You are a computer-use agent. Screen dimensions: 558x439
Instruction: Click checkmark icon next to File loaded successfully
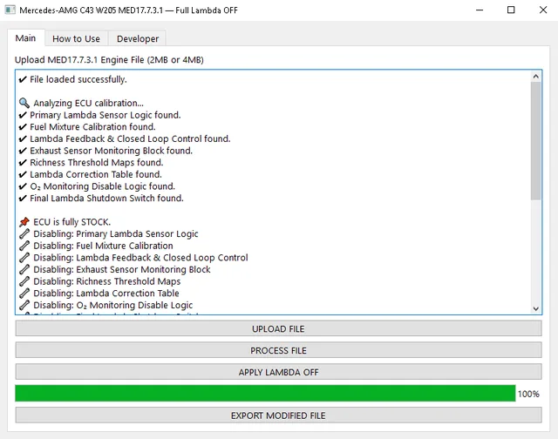pos(23,79)
